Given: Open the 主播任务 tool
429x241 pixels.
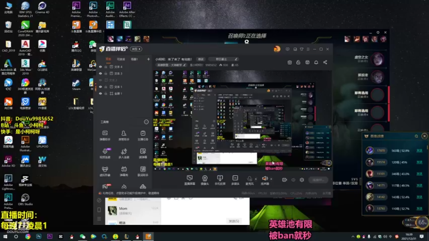Looking at the screenshot, I should point(143,135).
